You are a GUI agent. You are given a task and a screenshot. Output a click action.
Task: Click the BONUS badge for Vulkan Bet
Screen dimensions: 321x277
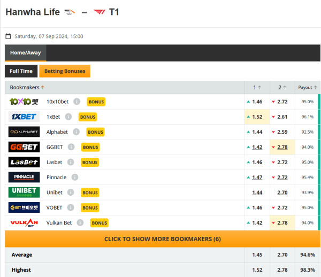[x=100, y=223]
